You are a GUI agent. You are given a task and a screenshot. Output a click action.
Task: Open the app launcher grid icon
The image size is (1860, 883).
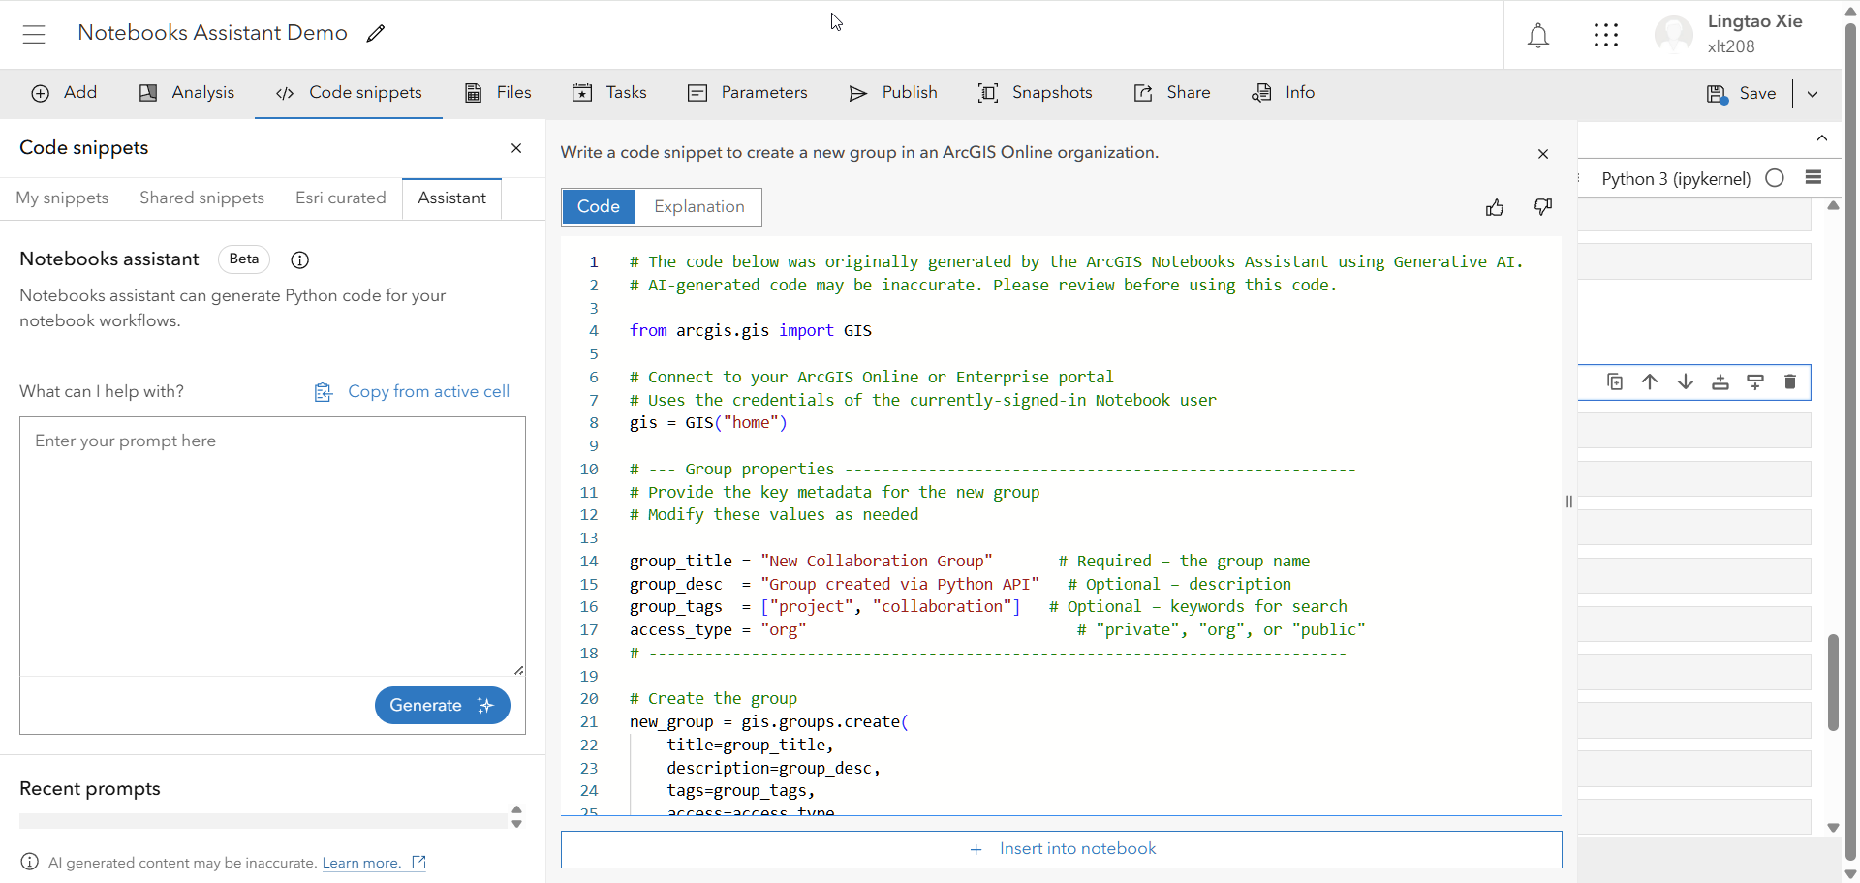tap(1607, 36)
